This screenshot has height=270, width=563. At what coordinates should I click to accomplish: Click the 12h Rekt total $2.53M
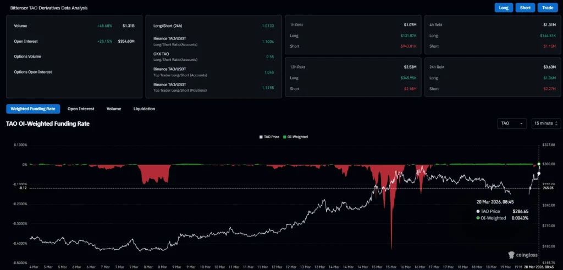(410, 67)
